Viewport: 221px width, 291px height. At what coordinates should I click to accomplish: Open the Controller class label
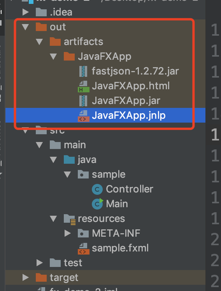[130, 189]
